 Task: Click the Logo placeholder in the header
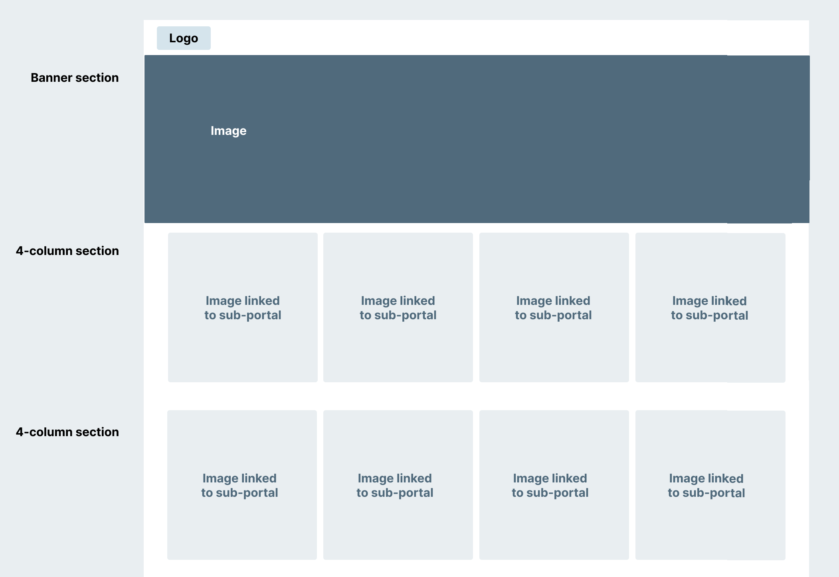(x=184, y=38)
